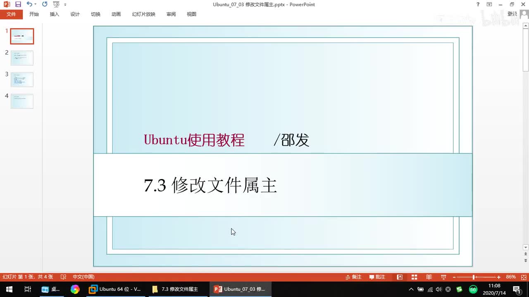Click the zoom slider handle
The image size is (529, 297).
[x=474, y=277]
